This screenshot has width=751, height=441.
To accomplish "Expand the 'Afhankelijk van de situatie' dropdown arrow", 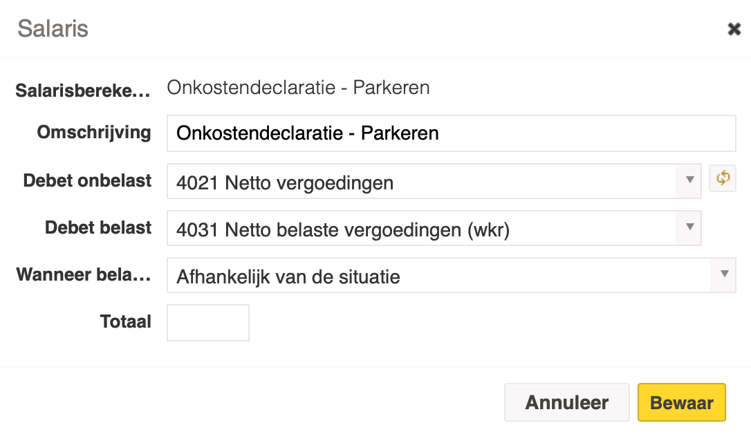I will (724, 274).
